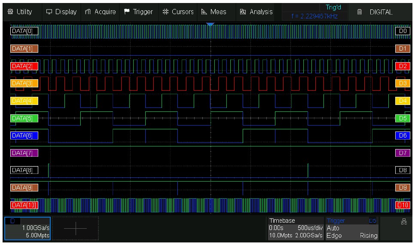The height and width of the screenshot is (245, 415).
Task: Click the Trig'd frequency status display
Action: coord(315,12)
